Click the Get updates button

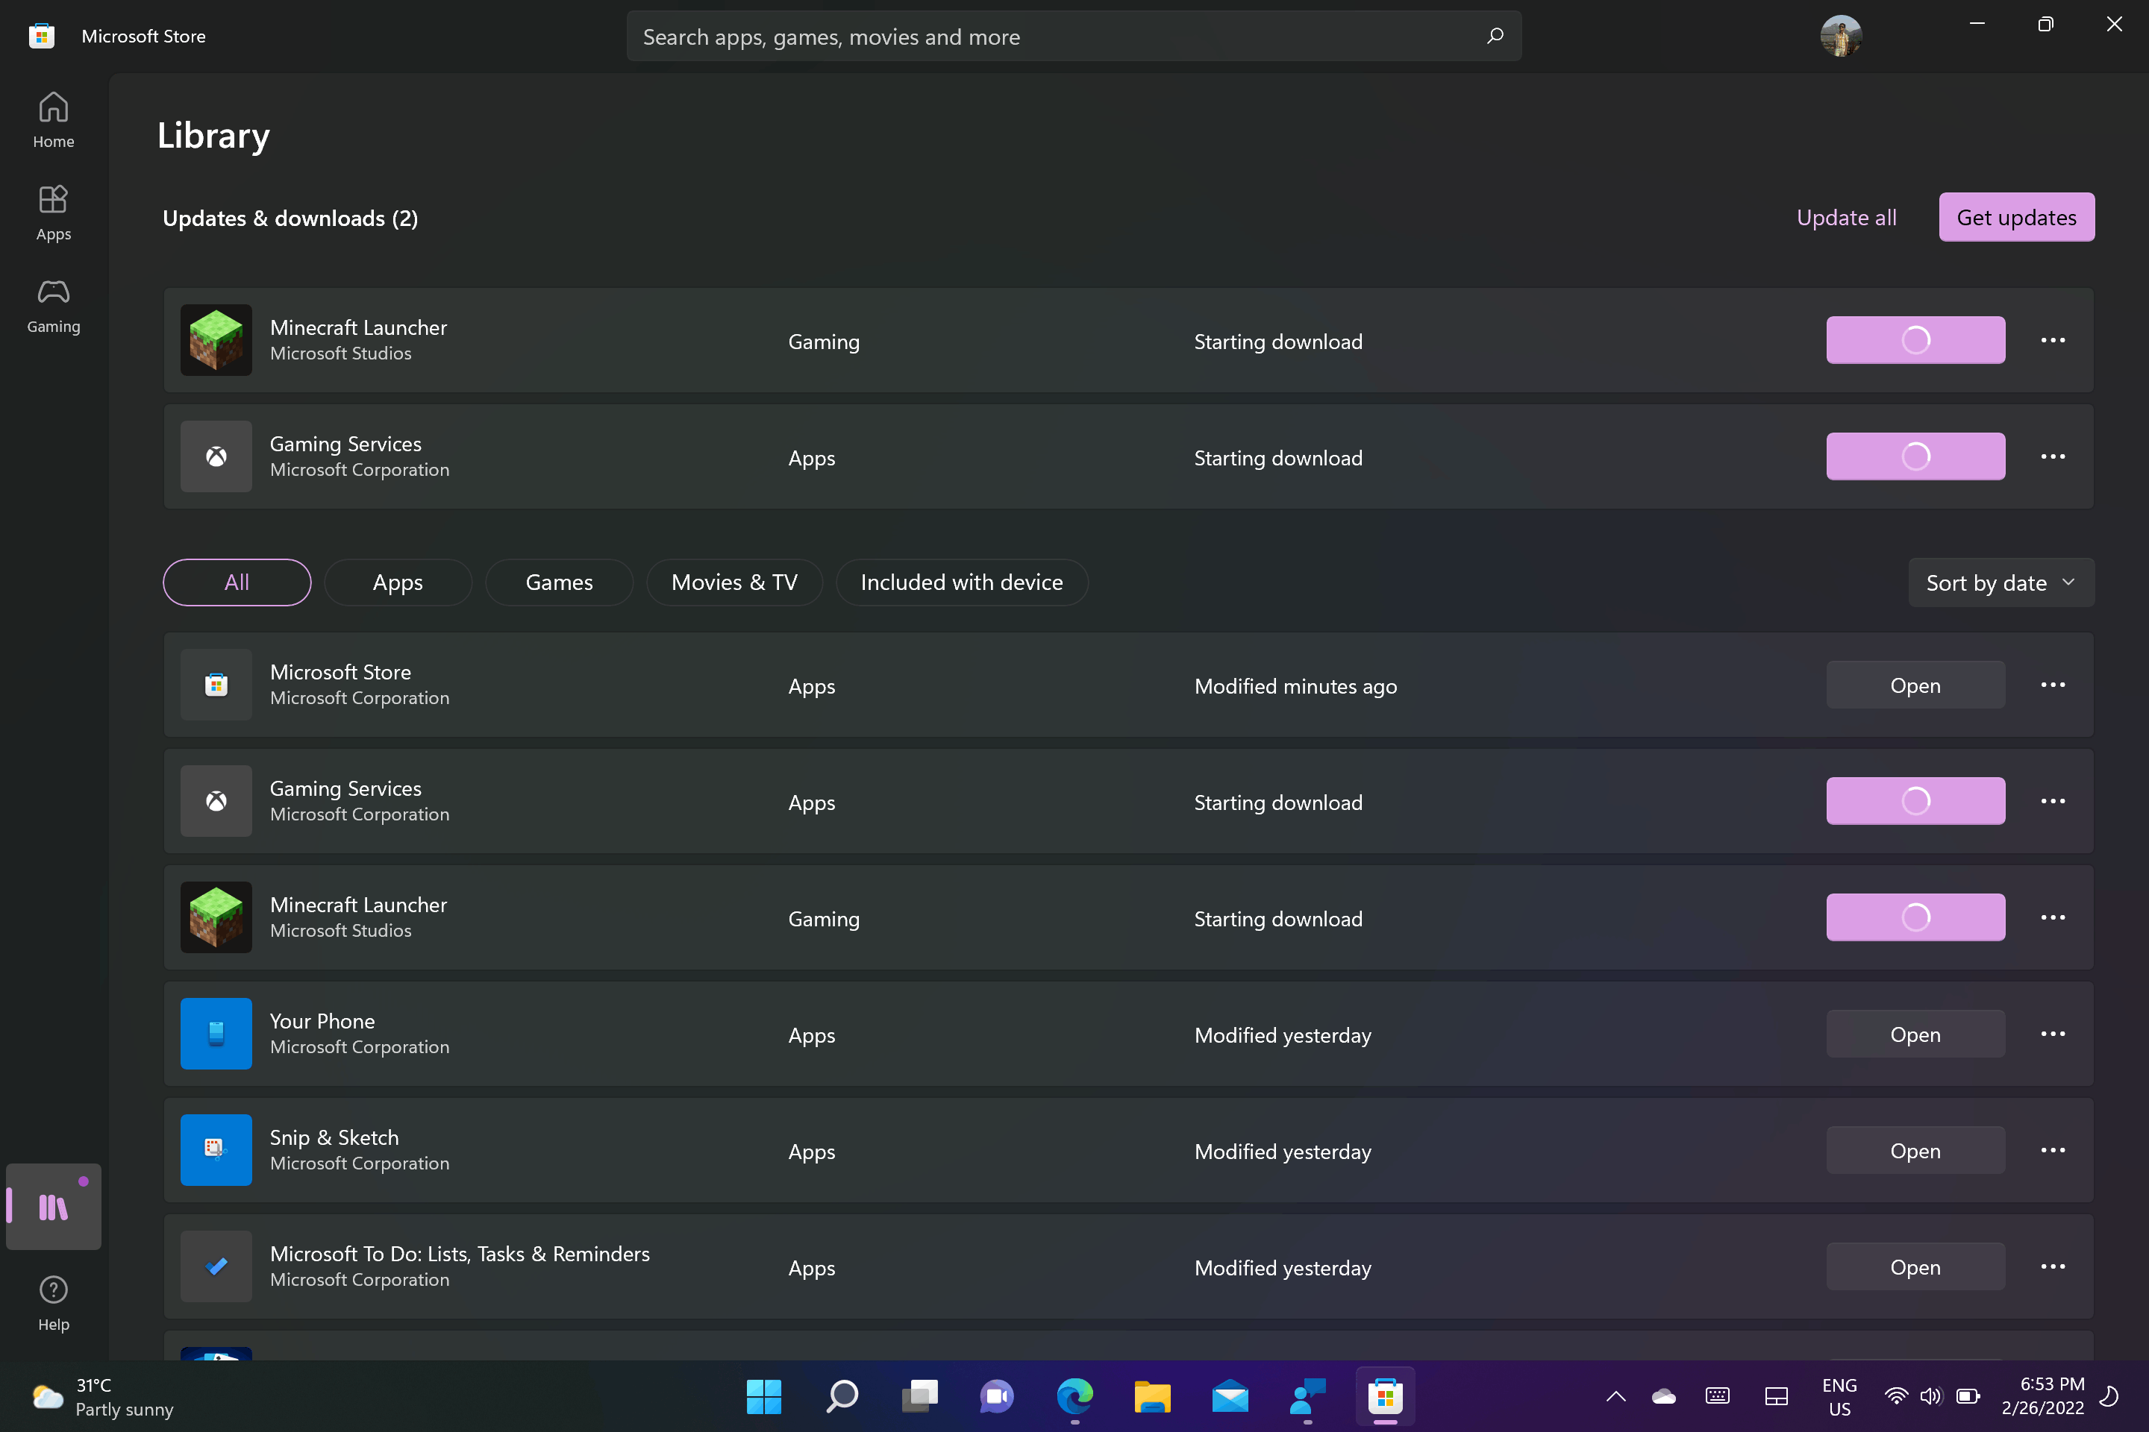2016,216
